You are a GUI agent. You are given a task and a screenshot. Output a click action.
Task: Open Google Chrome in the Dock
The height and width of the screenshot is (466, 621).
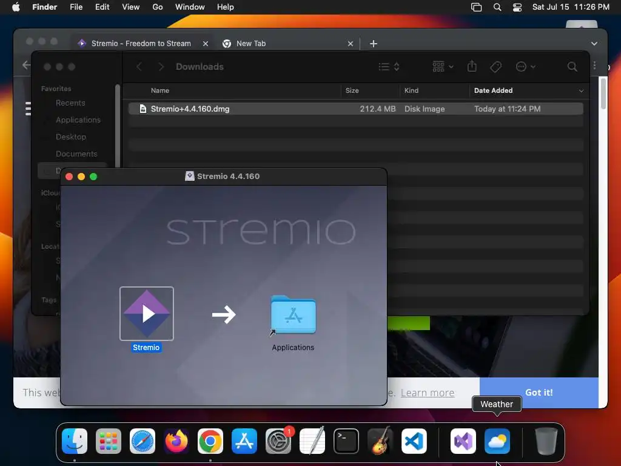[x=210, y=441]
